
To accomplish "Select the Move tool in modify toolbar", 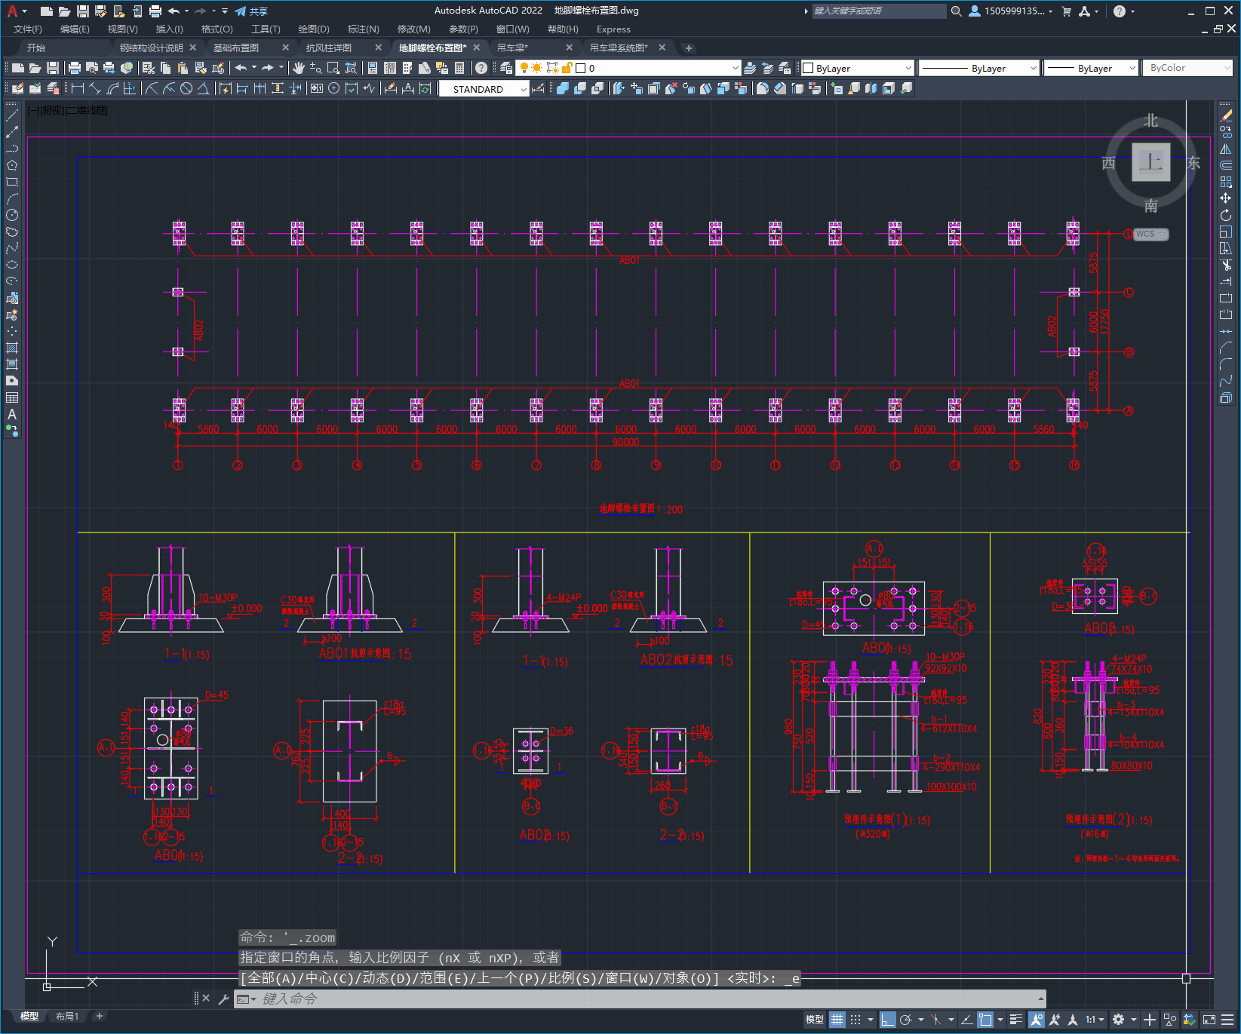I will point(1226,198).
